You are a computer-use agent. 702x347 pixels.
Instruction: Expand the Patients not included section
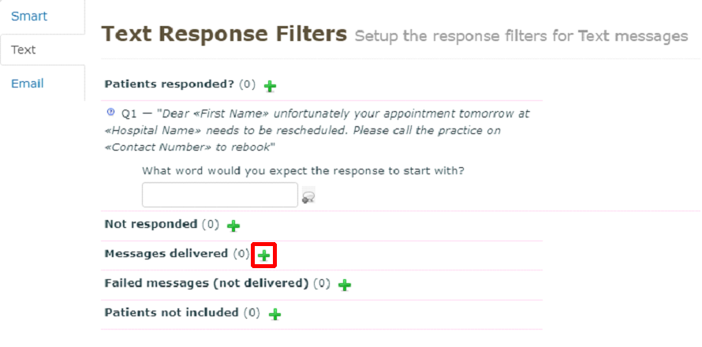tap(171, 312)
